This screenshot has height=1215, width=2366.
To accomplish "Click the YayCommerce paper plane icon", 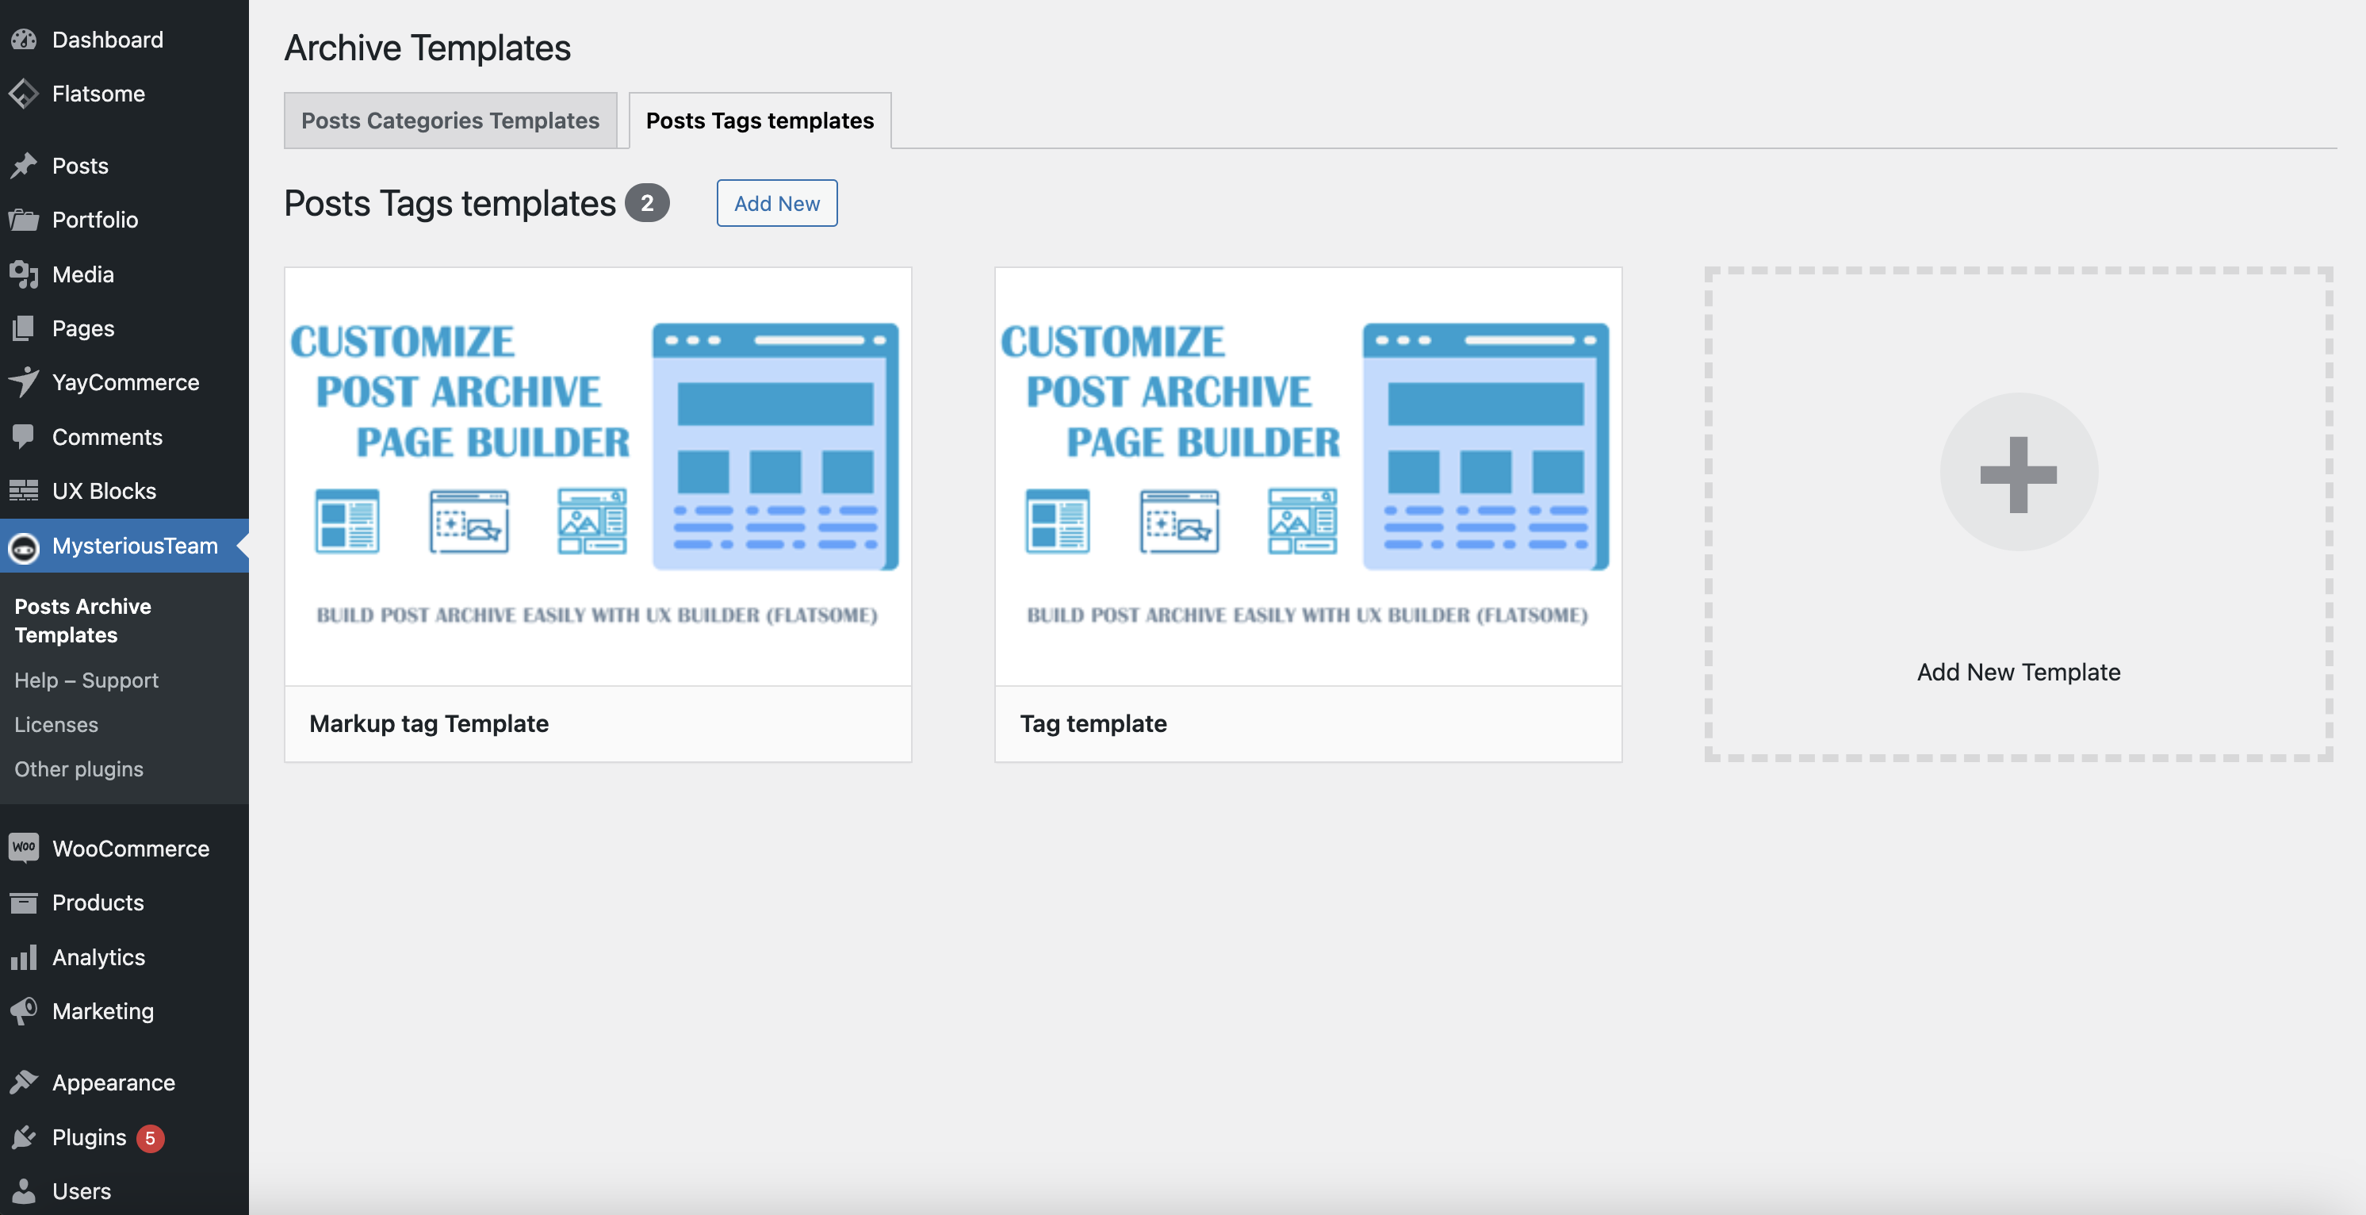I will coord(24,382).
